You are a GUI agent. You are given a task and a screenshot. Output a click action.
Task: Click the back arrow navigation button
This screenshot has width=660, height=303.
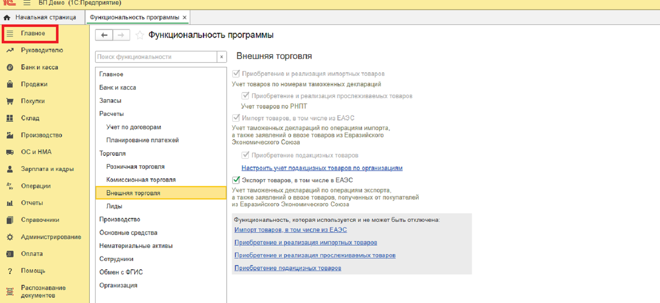(104, 35)
